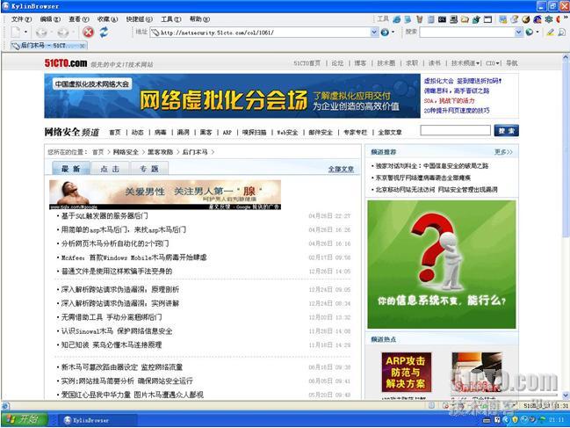Click the status bar left corner icon
Viewport: 570px width, 428px height.
tap(5, 405)
